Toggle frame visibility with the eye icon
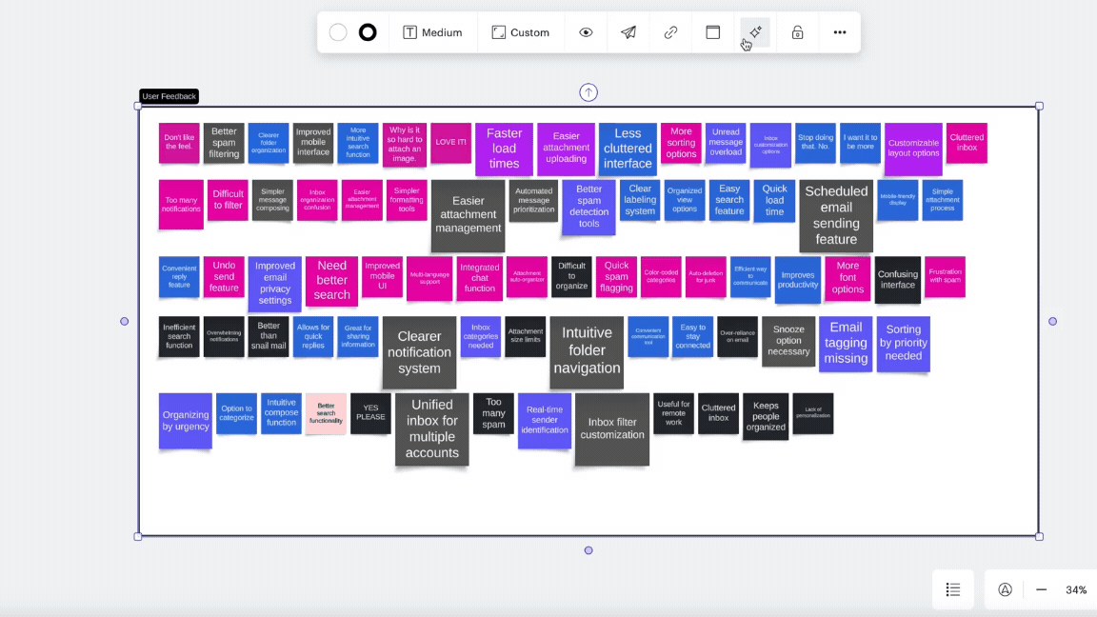This screenshot has width=1097, height=617. [x=586, y=32]
